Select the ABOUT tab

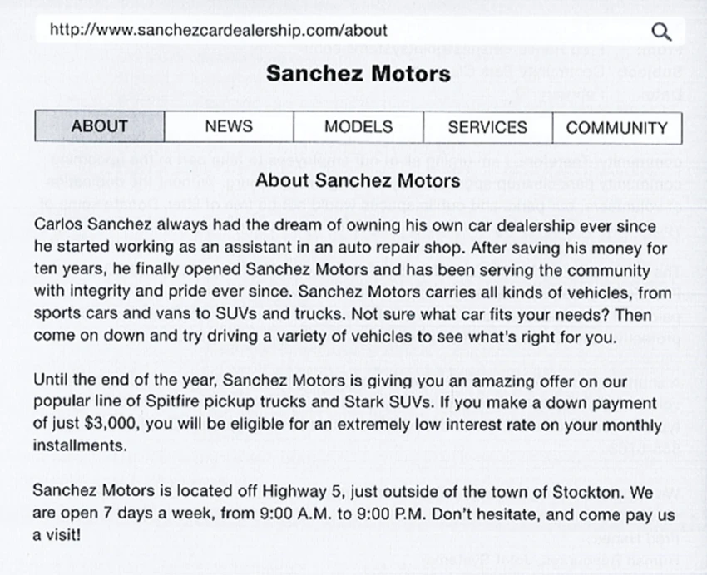(100, 126)
